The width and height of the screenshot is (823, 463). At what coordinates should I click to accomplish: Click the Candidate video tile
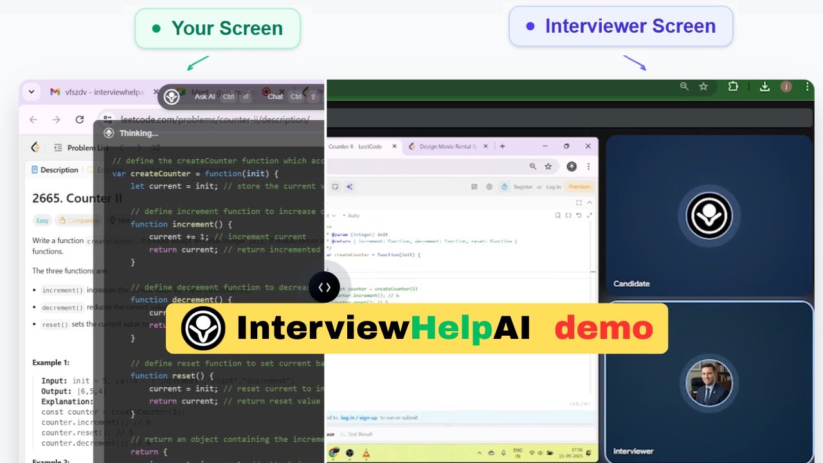point(710,215)
